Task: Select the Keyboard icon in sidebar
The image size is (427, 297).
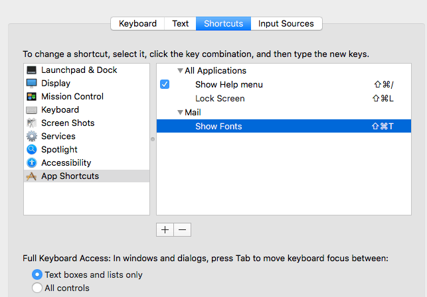Action: pyautogui.click(x=31, y=110)
